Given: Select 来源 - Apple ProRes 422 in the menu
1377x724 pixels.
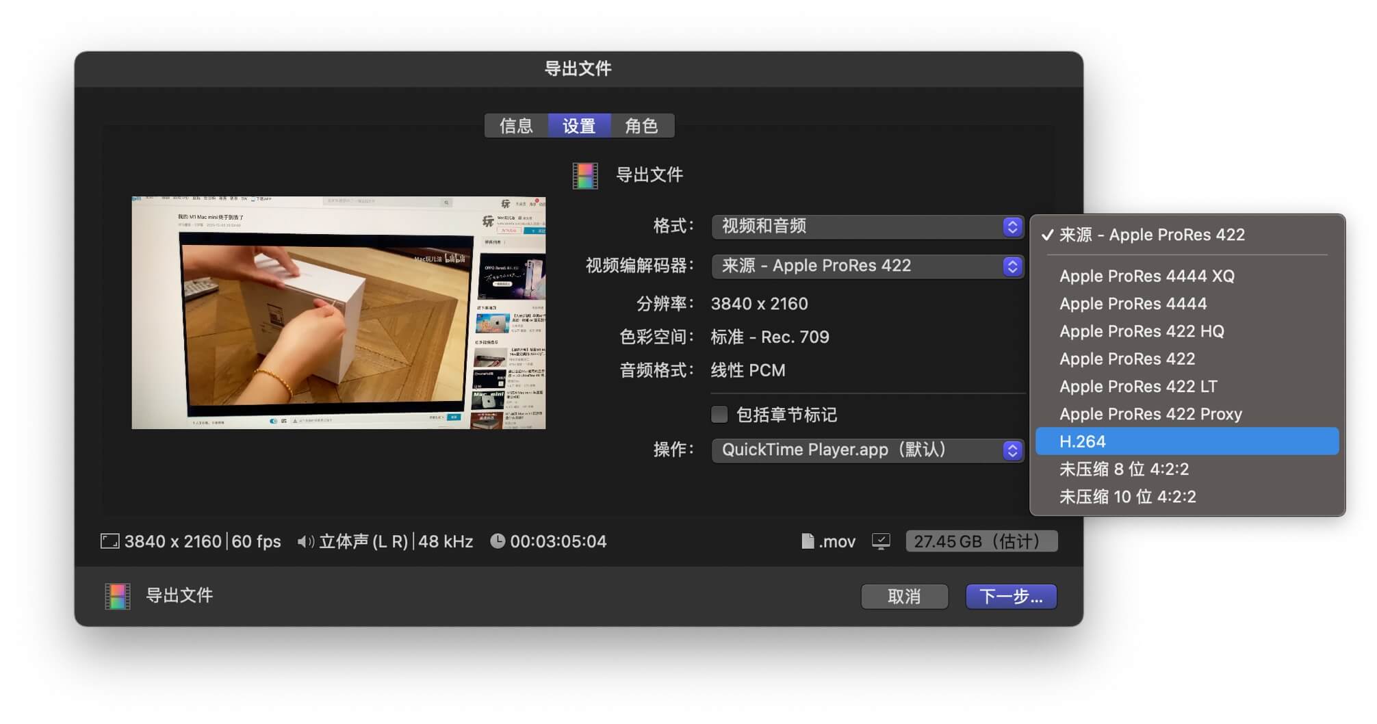Looking at the screenshot, I should (x=1187, y=235).
